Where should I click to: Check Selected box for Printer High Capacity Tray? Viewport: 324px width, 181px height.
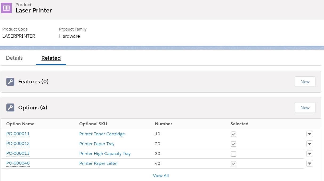pos(233,154)
